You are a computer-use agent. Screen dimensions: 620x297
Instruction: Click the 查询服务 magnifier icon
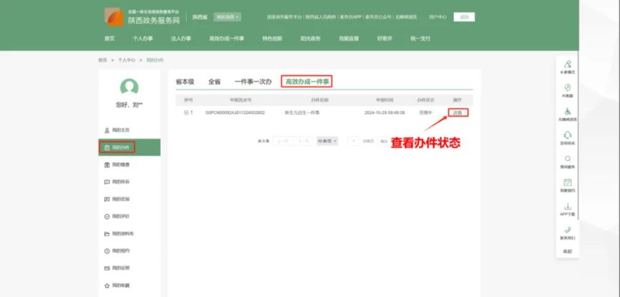pyautogui.click(x=568, y=159)
